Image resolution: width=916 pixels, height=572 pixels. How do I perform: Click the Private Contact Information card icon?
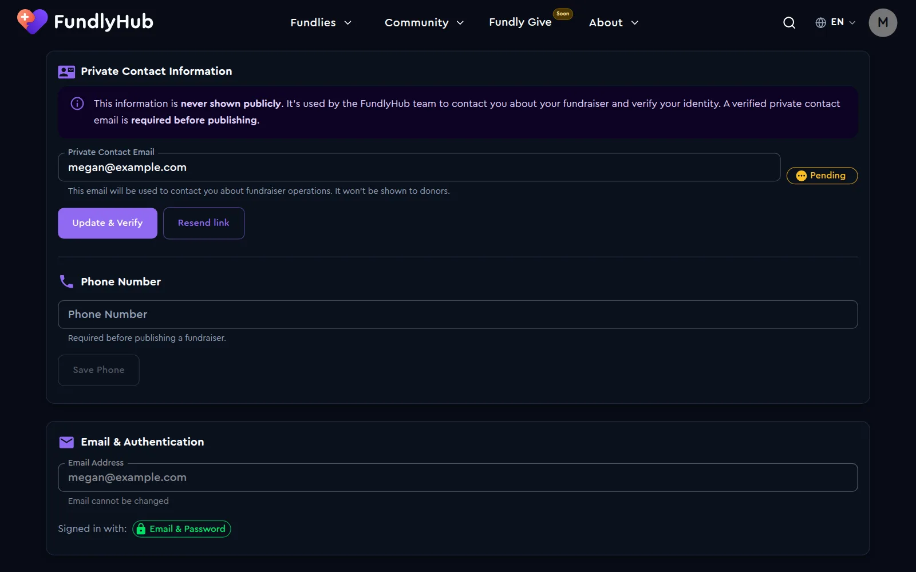coord(66,71)
